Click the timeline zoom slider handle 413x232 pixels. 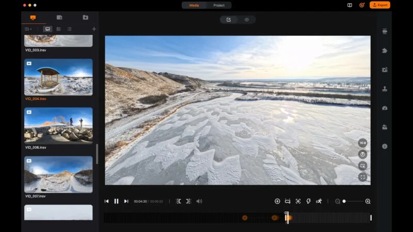344,201
